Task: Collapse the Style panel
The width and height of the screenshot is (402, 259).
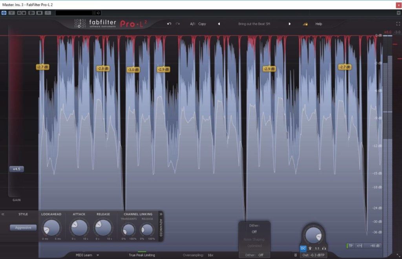Action: click(3, 214)
